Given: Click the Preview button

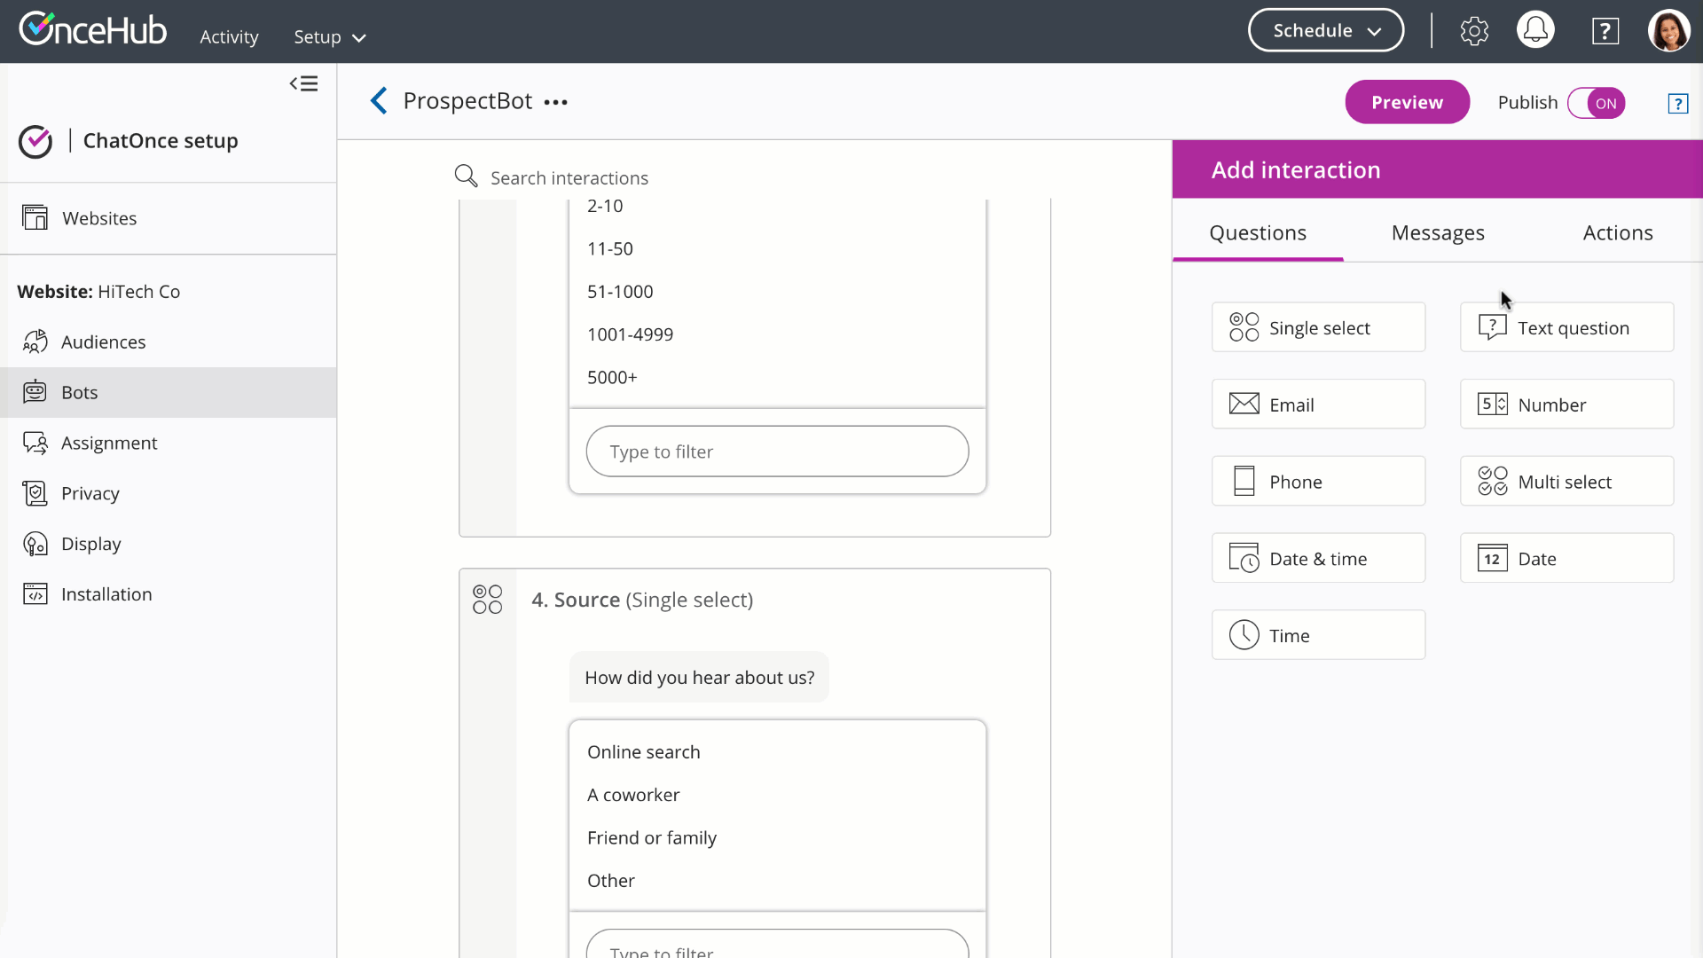Looking at the screenshot, I should click(1407, 102).
